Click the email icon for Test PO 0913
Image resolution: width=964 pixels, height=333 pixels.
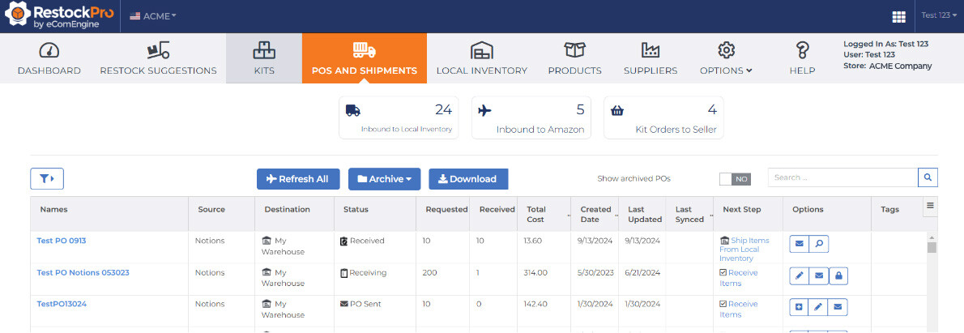pyautogui.click(x=799, y=245)
